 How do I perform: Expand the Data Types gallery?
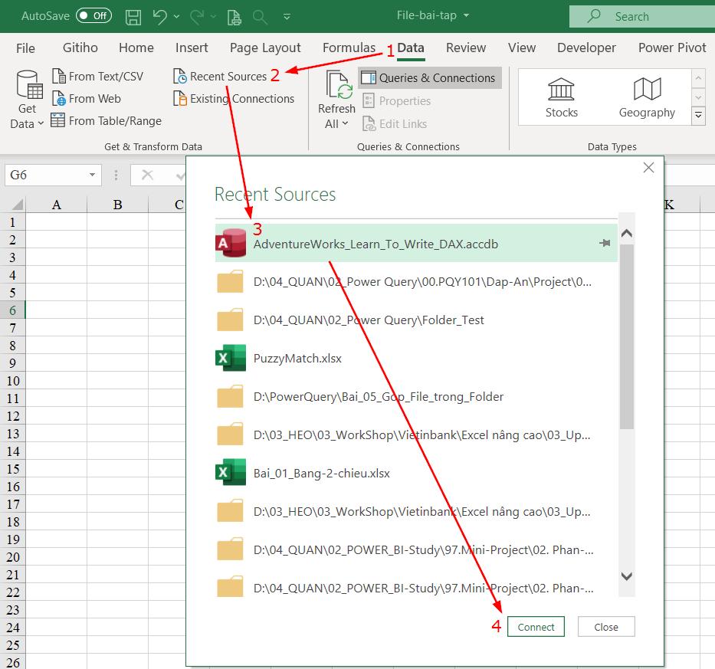click(698, 116)
